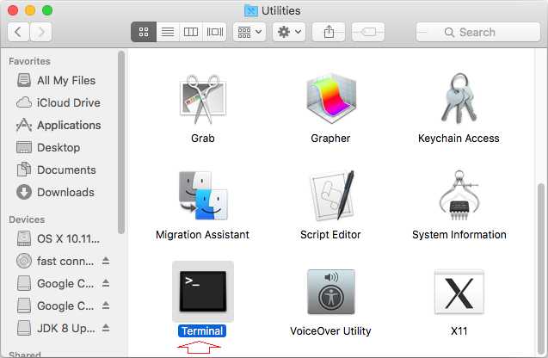548x358 pixels.
Task: Open Documents in sidebar
Action: (x=56, y=170)
